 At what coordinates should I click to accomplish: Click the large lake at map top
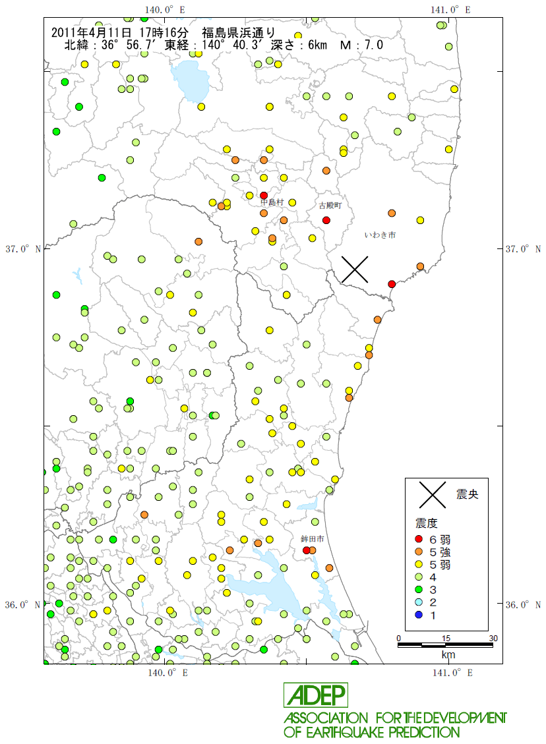pyautogui.click(x=190, y=82)
